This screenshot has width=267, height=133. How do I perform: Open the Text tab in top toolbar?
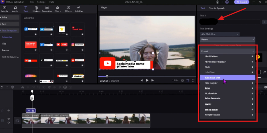tap(26, 9)
